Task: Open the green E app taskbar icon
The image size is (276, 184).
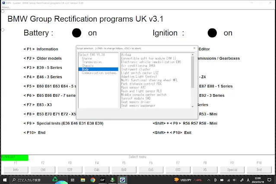Action: coord(112,180)
